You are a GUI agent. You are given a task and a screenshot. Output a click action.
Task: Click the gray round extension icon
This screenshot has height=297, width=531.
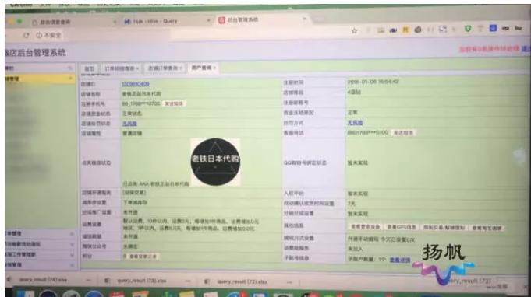pos(418,30)
